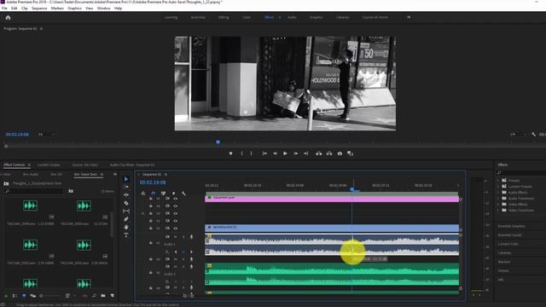Select the Pen tool

coord(126,219)
